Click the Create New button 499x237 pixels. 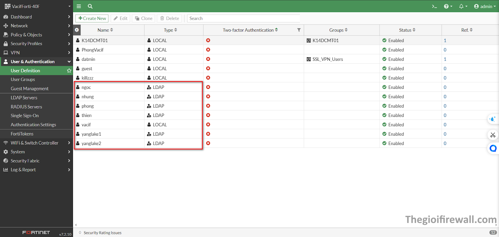click(92, 18)
